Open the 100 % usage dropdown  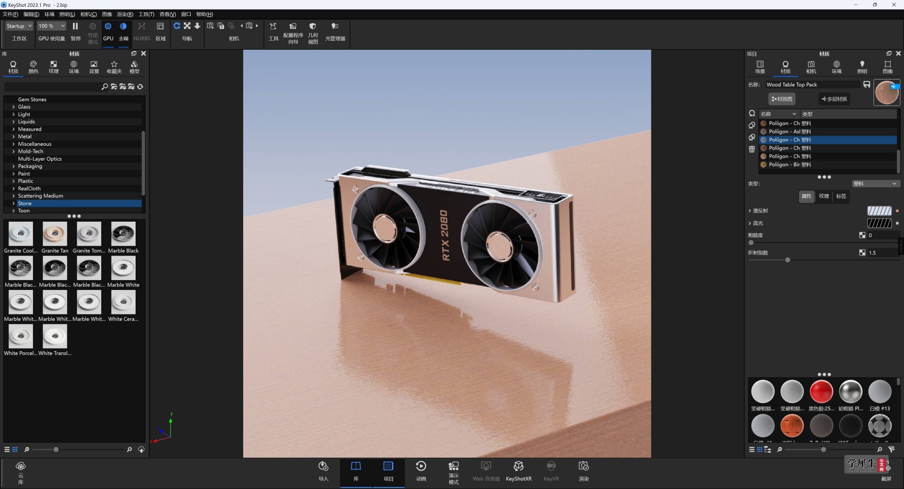(x=52, y=26)
